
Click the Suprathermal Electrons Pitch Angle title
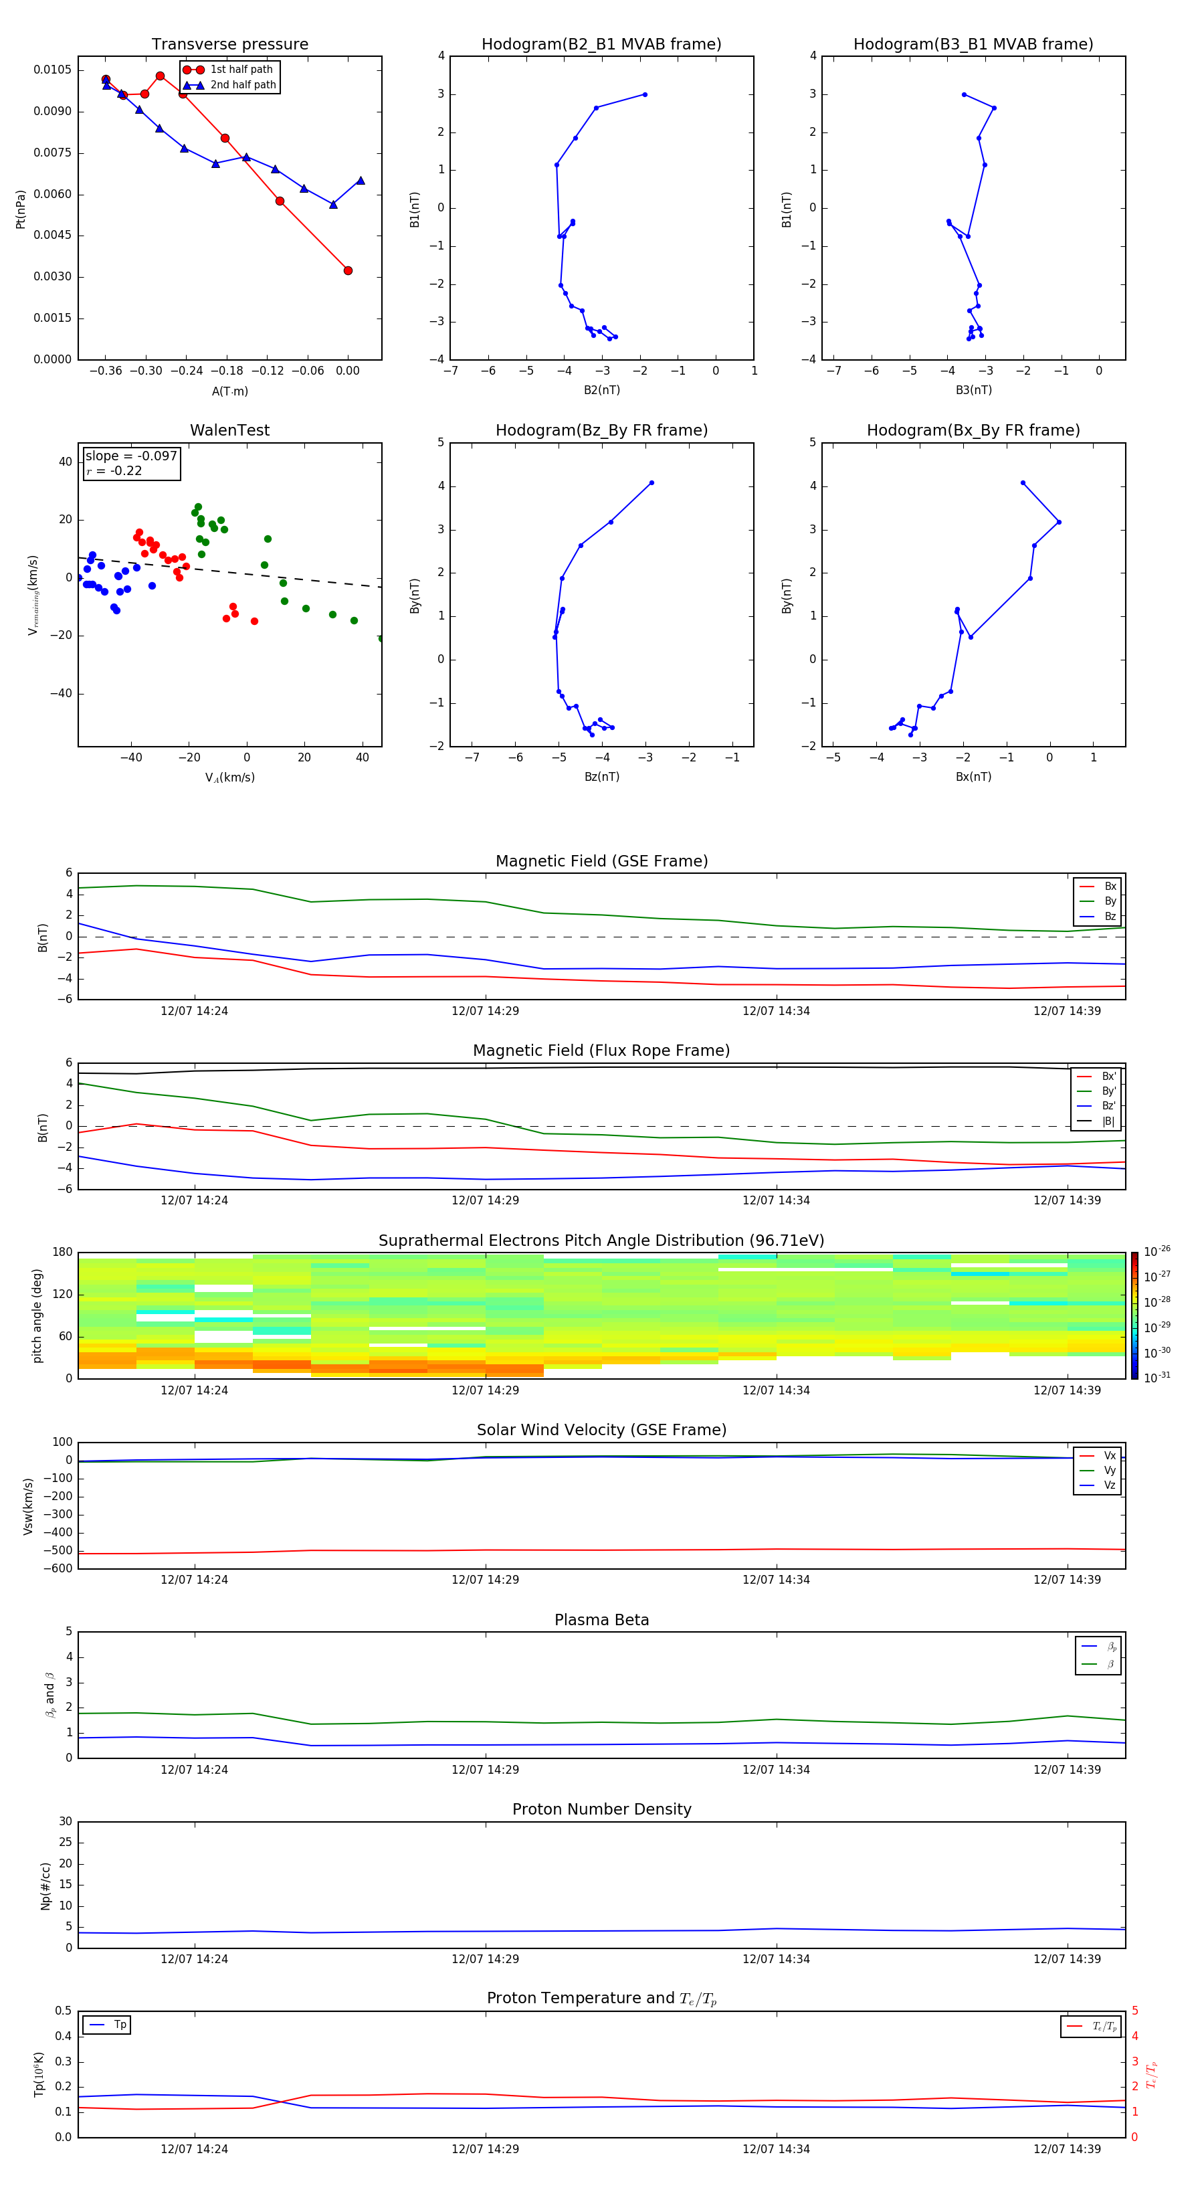[601, 1241]
